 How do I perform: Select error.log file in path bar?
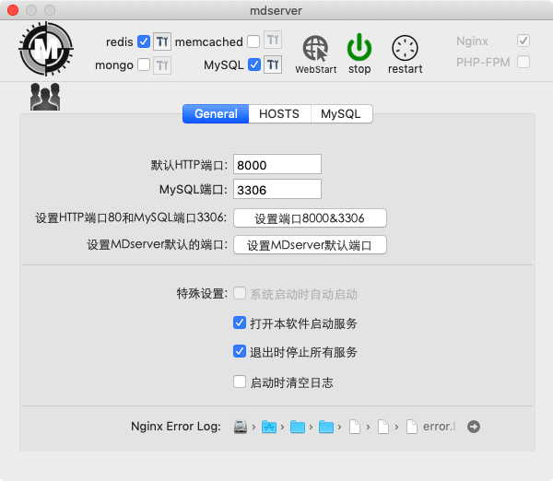(431, 427)
